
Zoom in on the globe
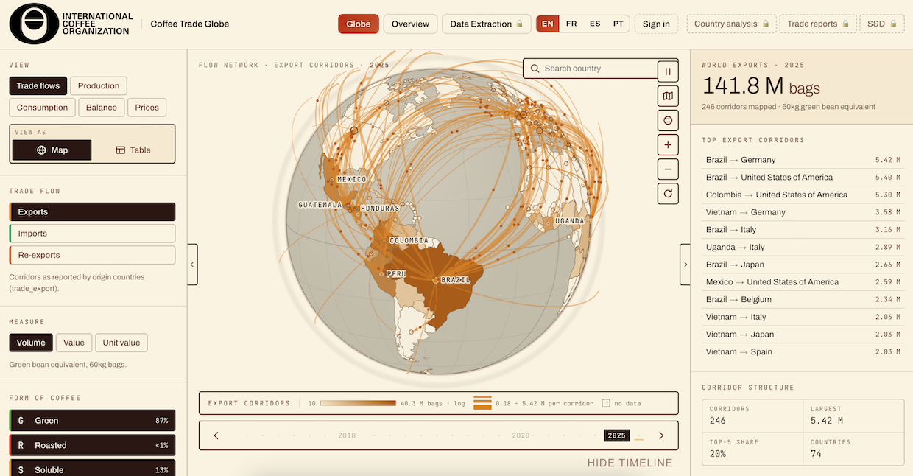[x=668, y=144]
